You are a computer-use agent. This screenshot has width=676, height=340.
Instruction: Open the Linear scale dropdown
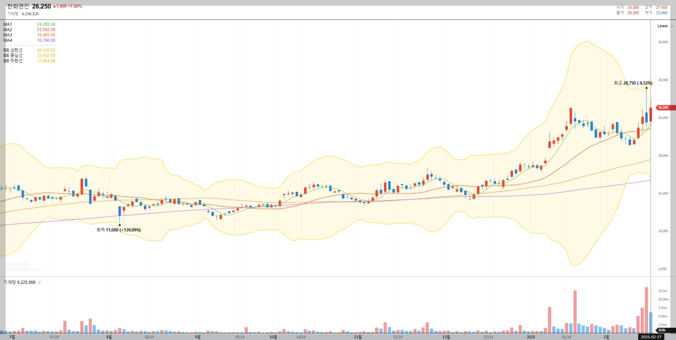click(x=665, y=26)
